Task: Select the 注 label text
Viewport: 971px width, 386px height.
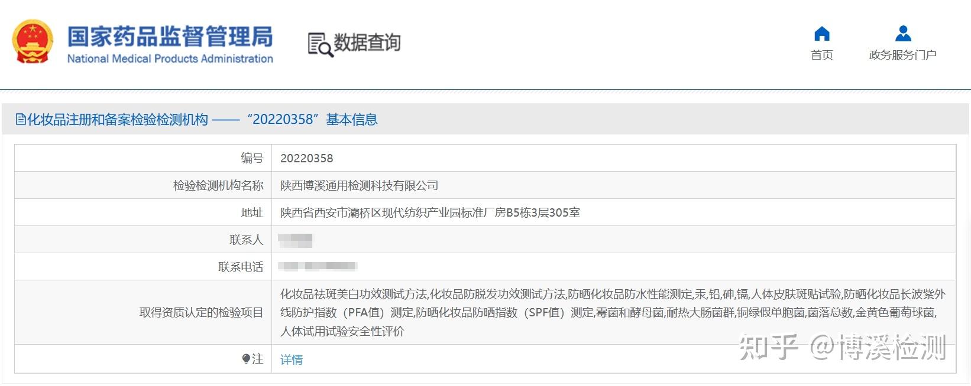Action: pos(258,359)
